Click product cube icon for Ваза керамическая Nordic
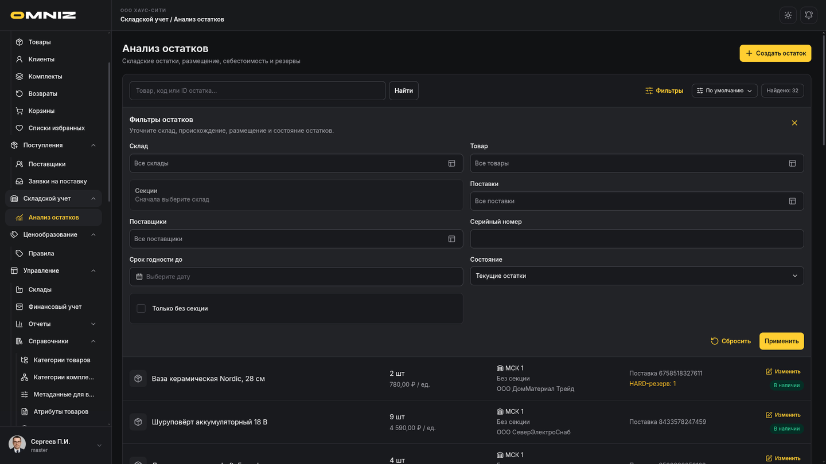Screen dimensions: 826x464 138,379
